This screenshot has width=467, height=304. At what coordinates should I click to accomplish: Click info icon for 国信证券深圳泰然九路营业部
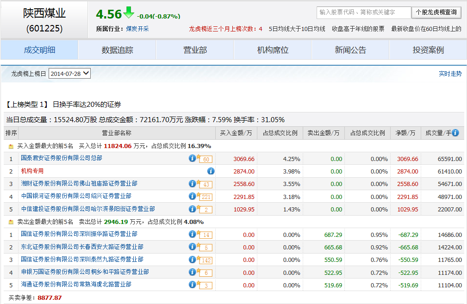pos(192,259)
